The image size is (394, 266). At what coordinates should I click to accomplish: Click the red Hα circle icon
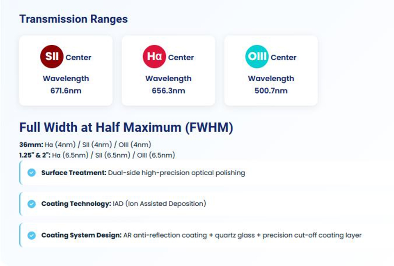pos(154,57)
